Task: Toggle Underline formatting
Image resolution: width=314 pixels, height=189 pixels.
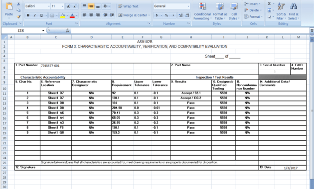Action: [x=41, y=15]
